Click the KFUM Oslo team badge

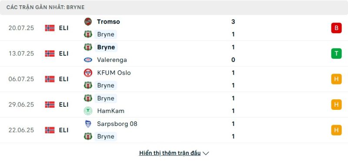(x=88, y=73)
